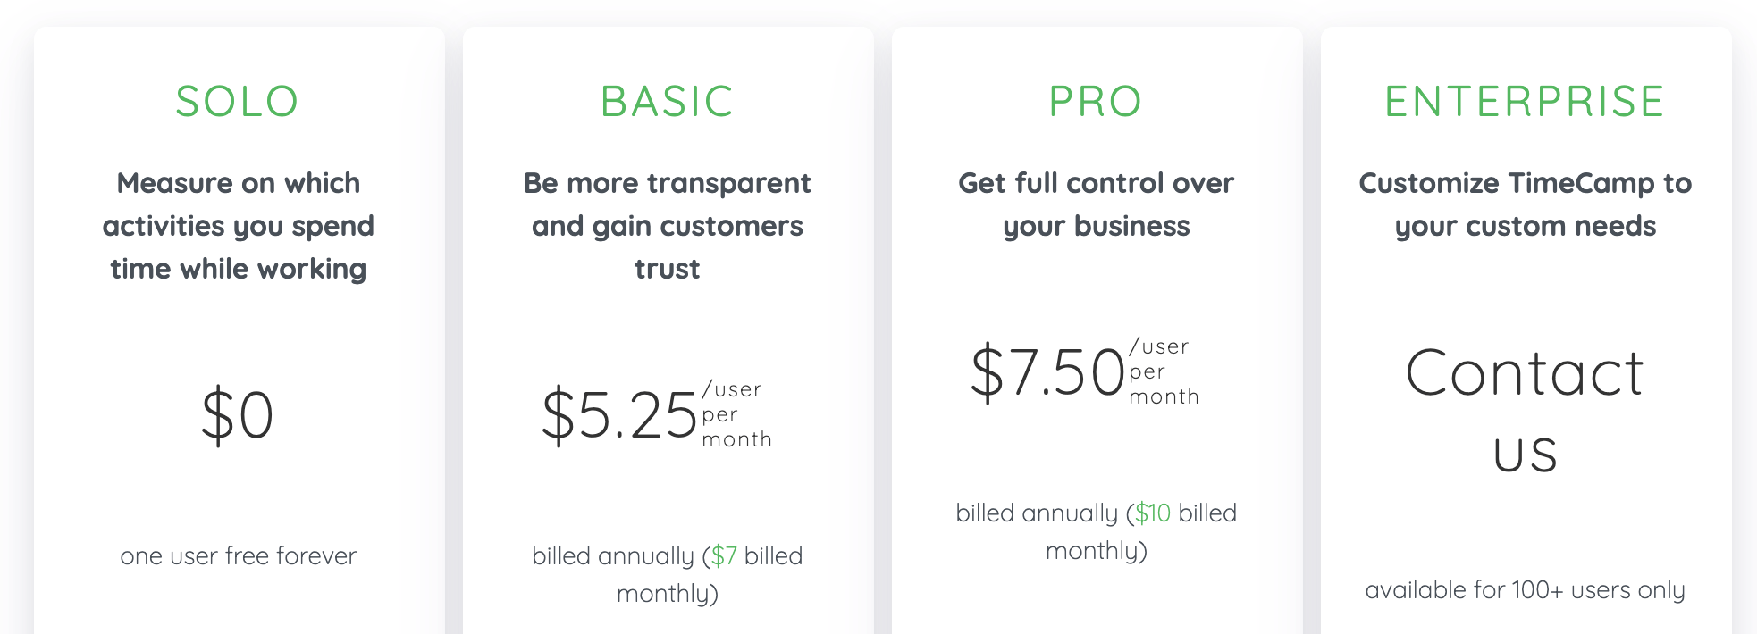Click Pro 'billed annually' note
Image resolution: width=1757 pixels, height=634 pixels.
(x=1097, y=531)
